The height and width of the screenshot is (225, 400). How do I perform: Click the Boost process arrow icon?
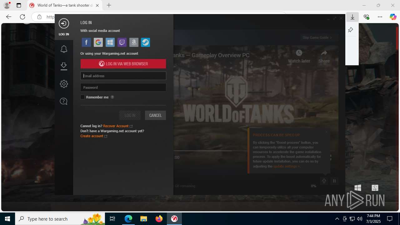pos(324,181)
